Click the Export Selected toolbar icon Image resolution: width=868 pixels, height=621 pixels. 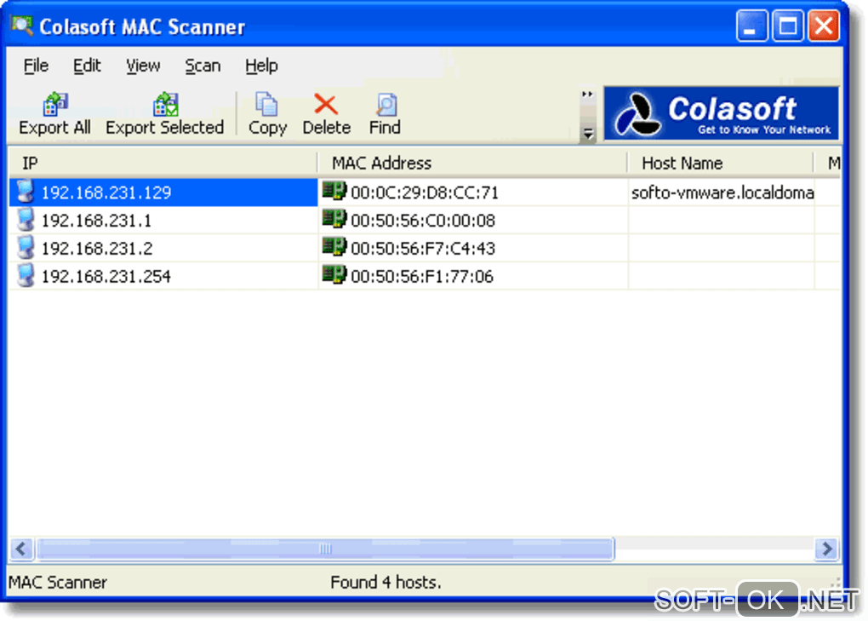[166, 104]
